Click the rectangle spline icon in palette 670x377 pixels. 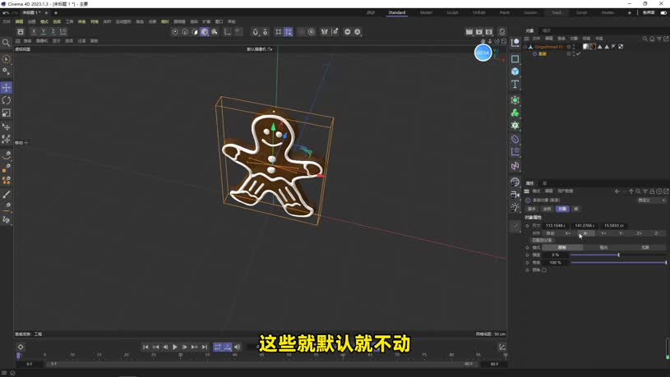(x=515, y=59)
